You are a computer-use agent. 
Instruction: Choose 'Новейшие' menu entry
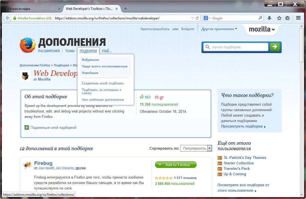click(90, 73)
